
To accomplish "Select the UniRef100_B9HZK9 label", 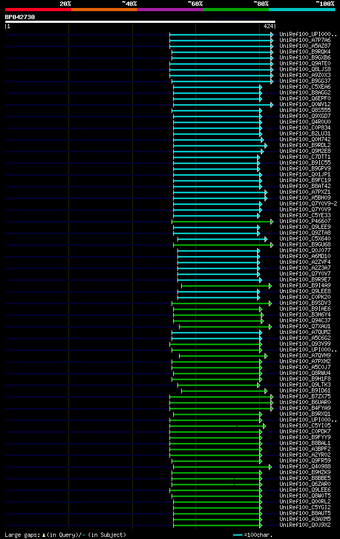I will [305, 473].
